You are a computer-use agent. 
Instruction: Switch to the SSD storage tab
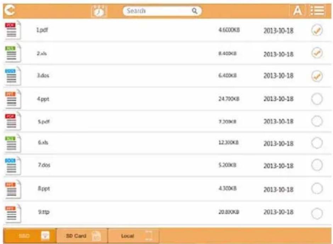click(x=30, y=236)
